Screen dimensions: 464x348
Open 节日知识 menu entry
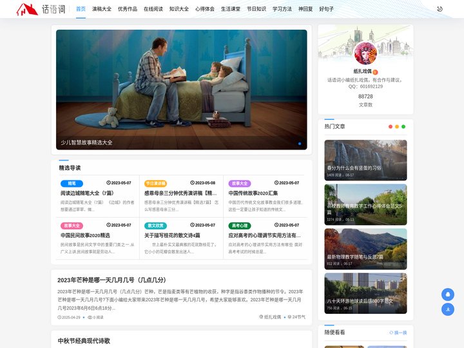256,9
